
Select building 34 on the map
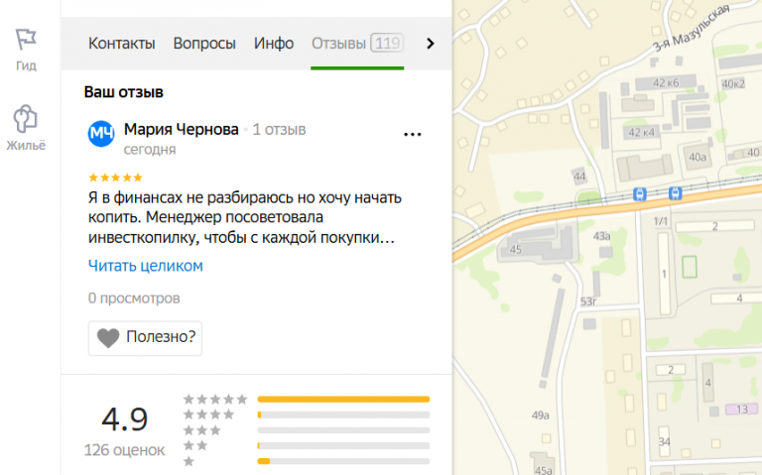point(665,441)
